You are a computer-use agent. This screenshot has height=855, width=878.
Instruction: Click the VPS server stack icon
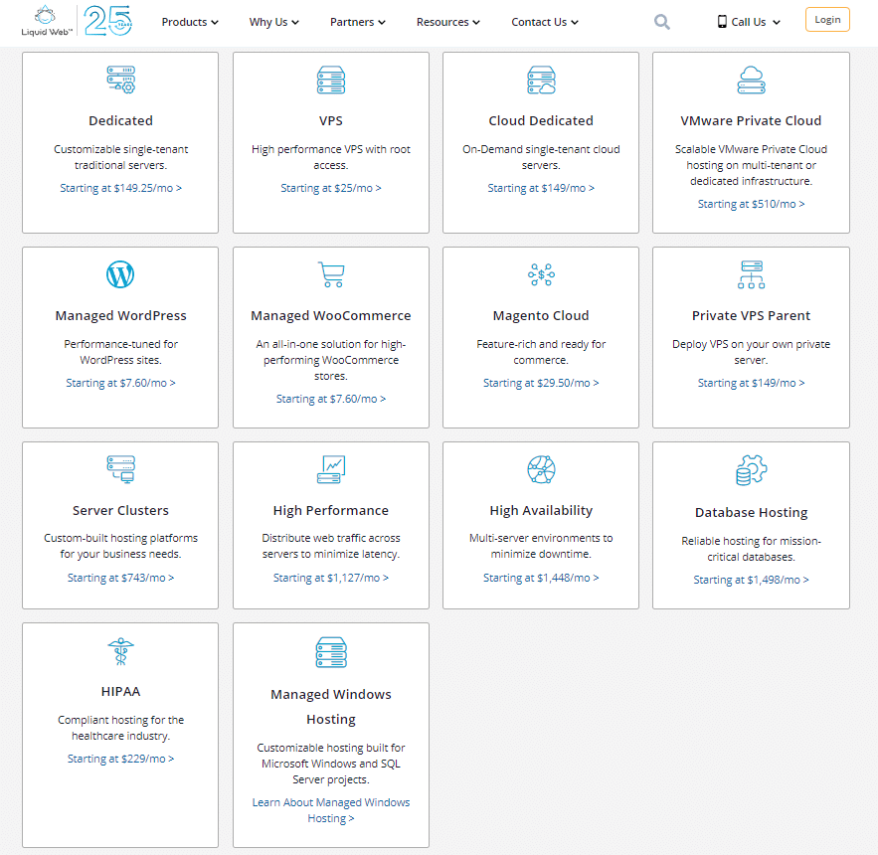pos(331,80)
